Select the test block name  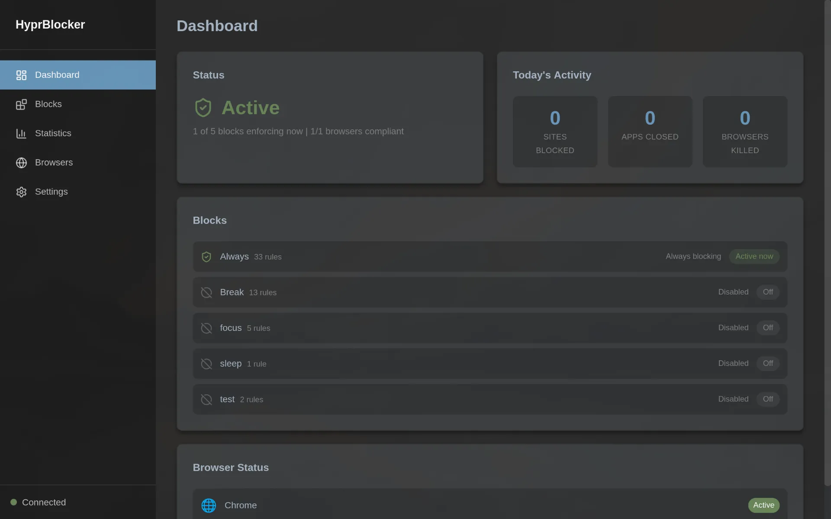[227, 399]
